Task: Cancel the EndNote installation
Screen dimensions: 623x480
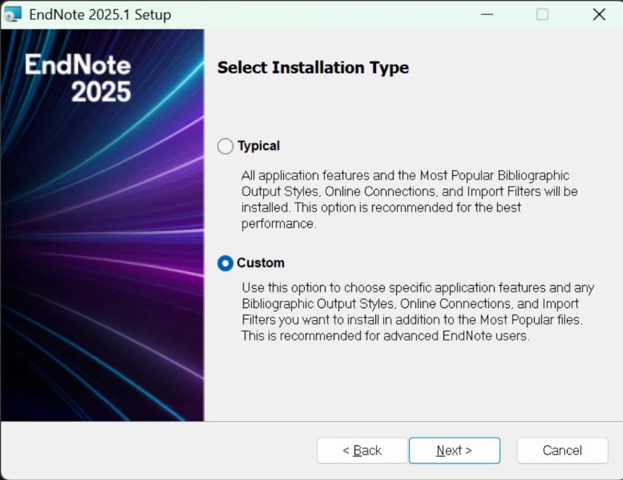Action: point(562,451)
